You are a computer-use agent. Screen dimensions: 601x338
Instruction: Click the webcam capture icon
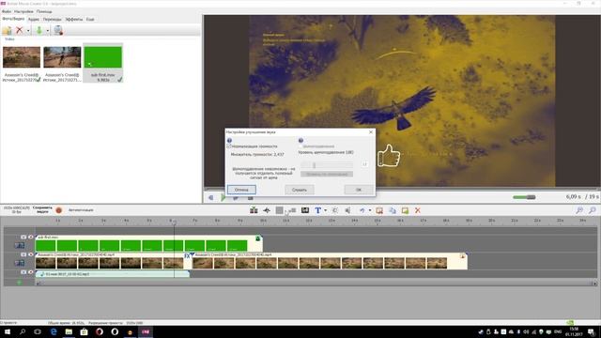click(58, 30)
